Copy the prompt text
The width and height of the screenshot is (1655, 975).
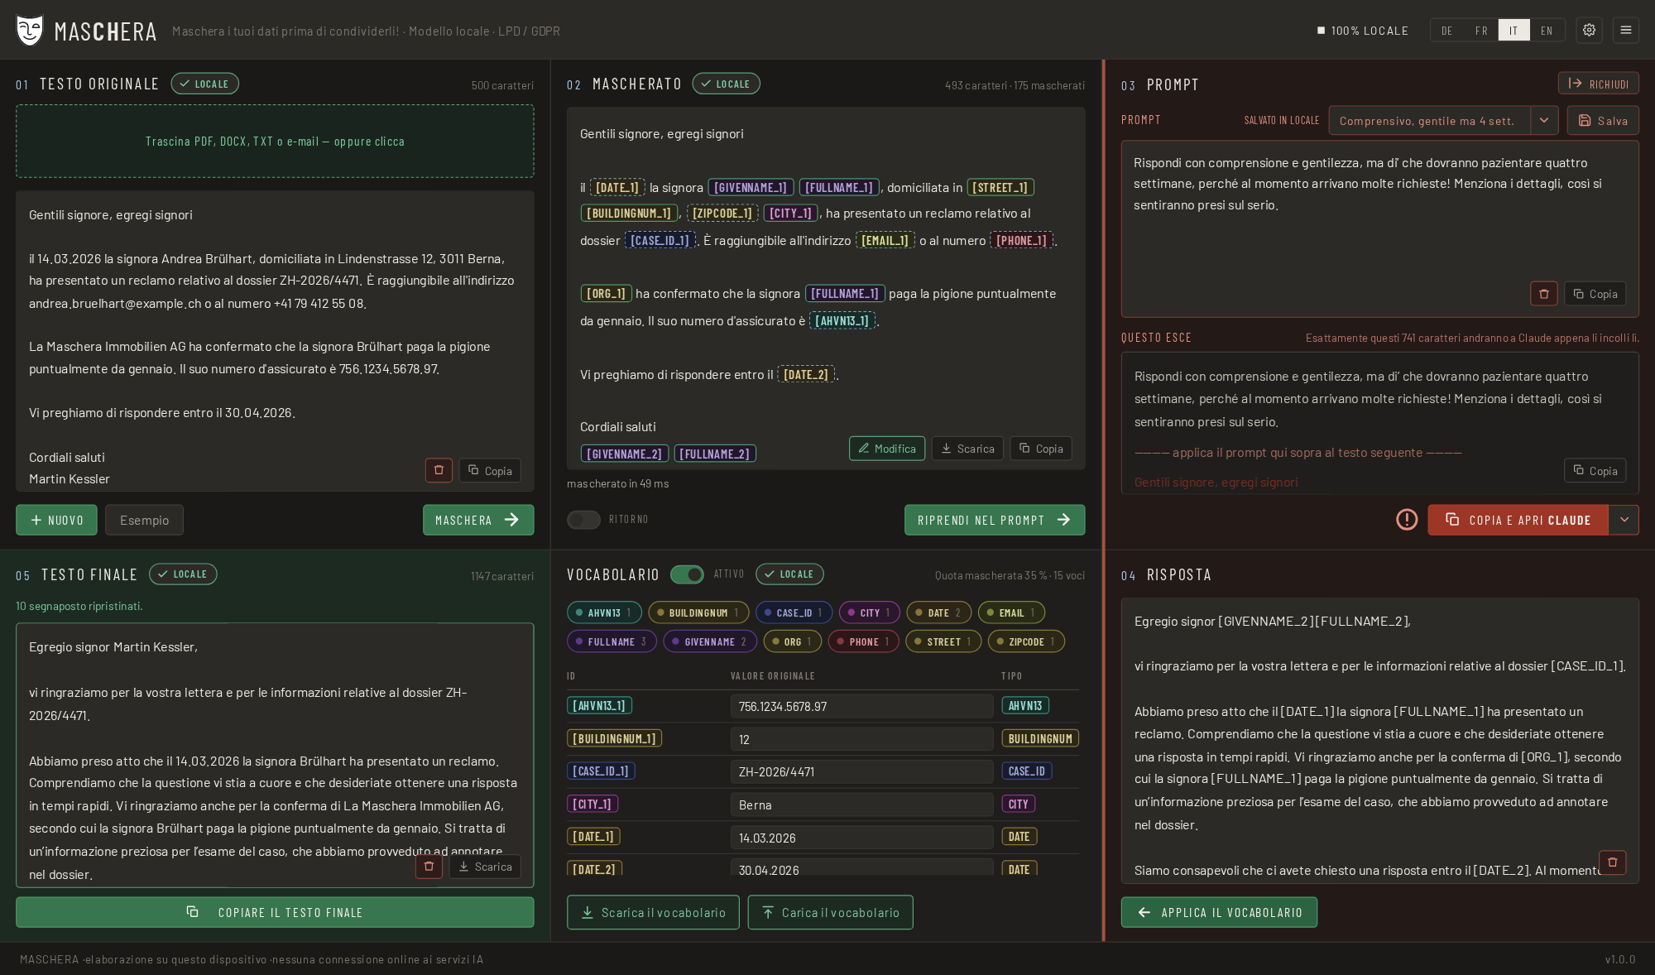click(x=1595, y=294)
